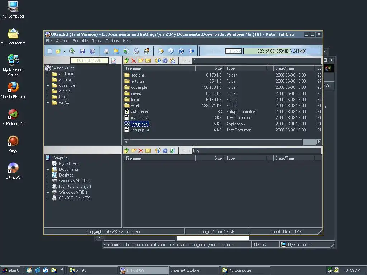Click the red Delete X in image pane toolbar
367x275 pixels.
(134, 61)
